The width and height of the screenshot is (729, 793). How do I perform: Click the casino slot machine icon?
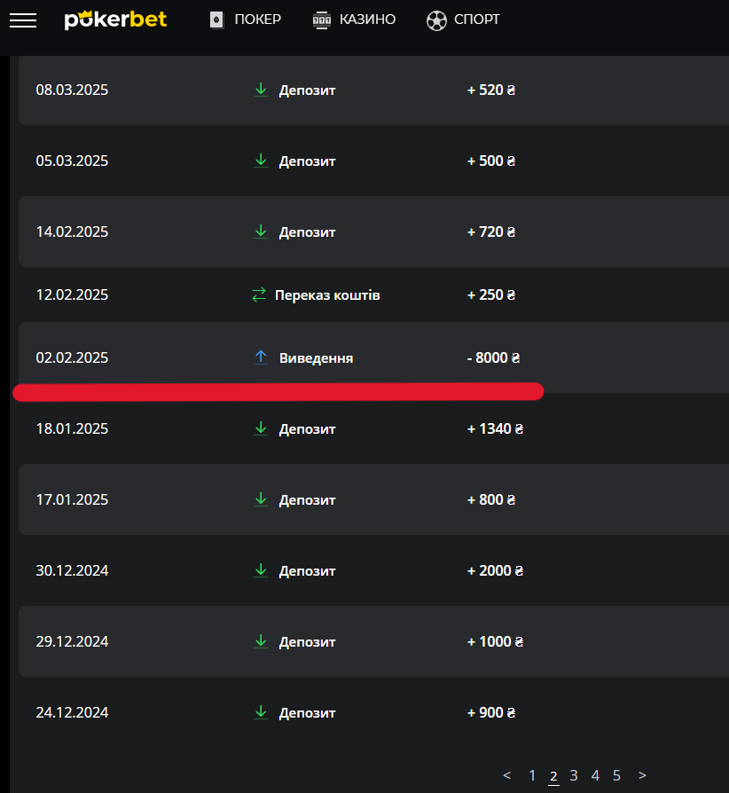point(321,20)
